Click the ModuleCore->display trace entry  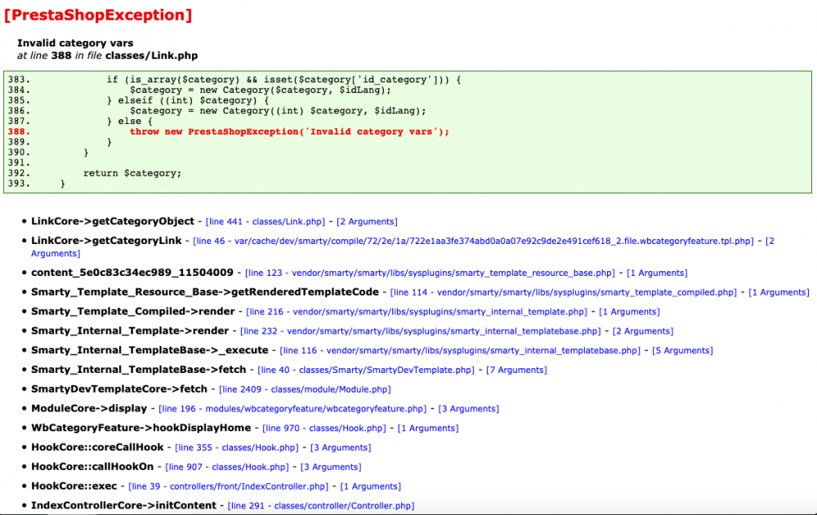click(89, 408)
